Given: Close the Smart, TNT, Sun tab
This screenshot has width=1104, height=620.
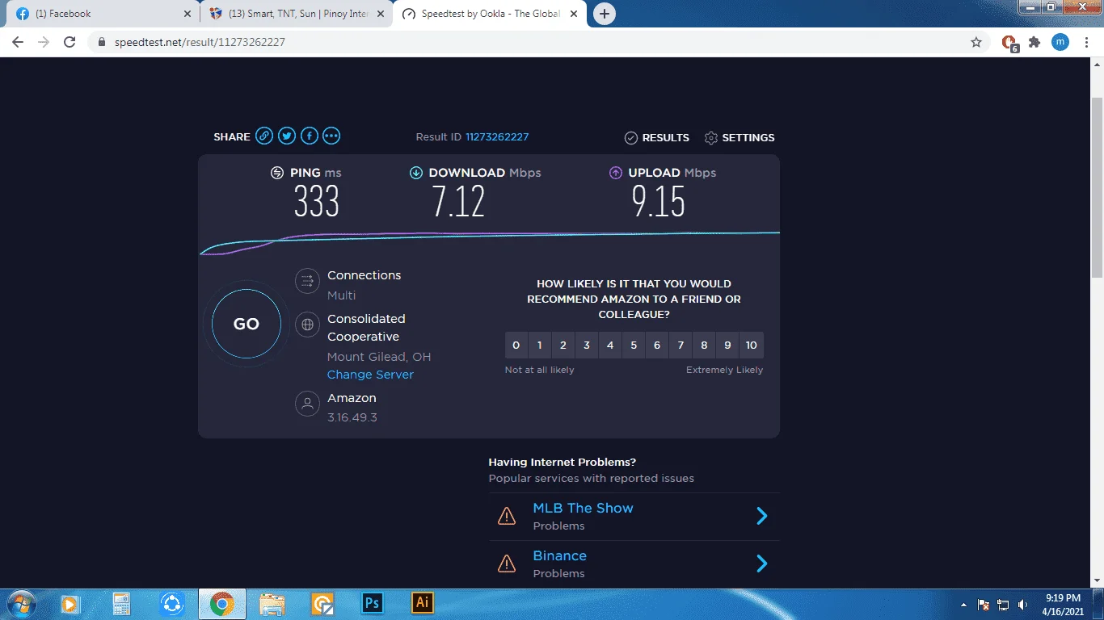Looking at the screenshot, I should coord(381,14).
